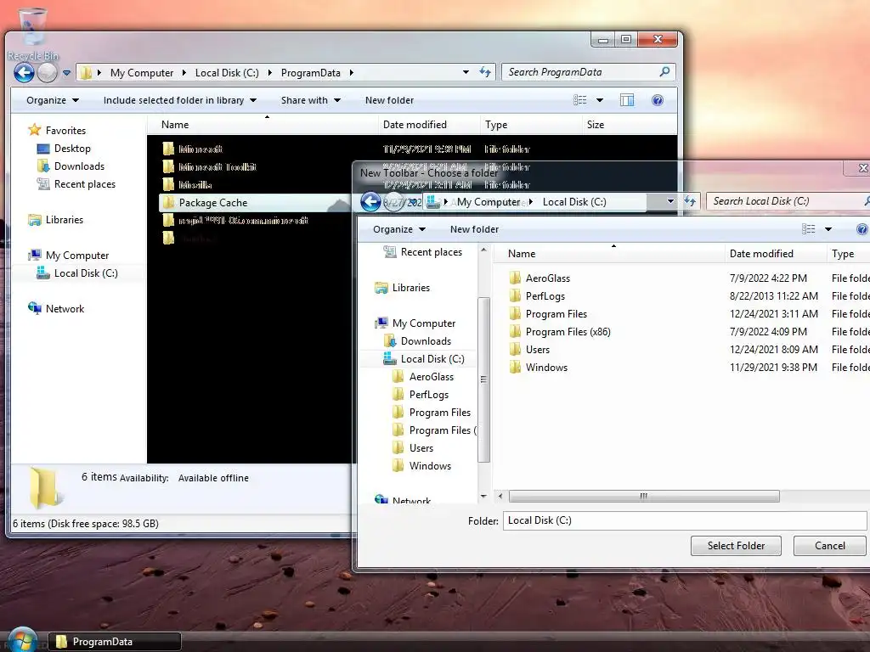Select Libraries in dialog navigation pane
870x652 pixels.
(x=410, y=288)
